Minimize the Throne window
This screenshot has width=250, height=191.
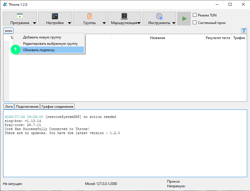click(217, 4)
